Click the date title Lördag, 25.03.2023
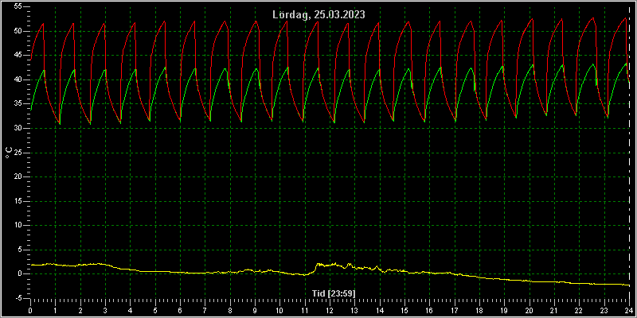637x318 pixels. (318, 14)
